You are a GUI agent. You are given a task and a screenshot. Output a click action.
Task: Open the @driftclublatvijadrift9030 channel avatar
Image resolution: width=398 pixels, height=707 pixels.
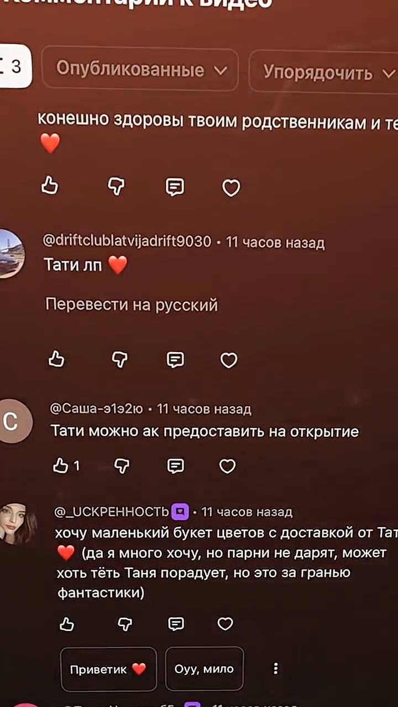point(9,254)
